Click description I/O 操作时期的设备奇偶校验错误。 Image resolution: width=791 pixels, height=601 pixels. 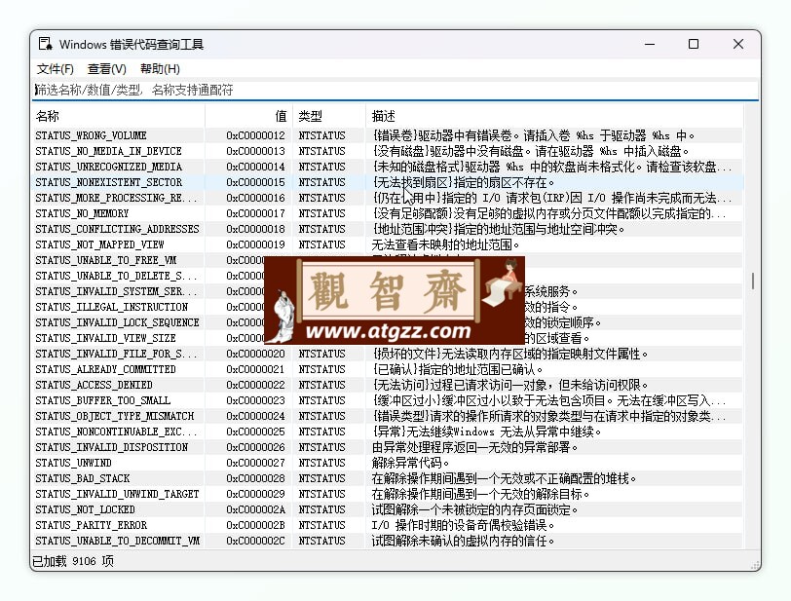[463, 526]
